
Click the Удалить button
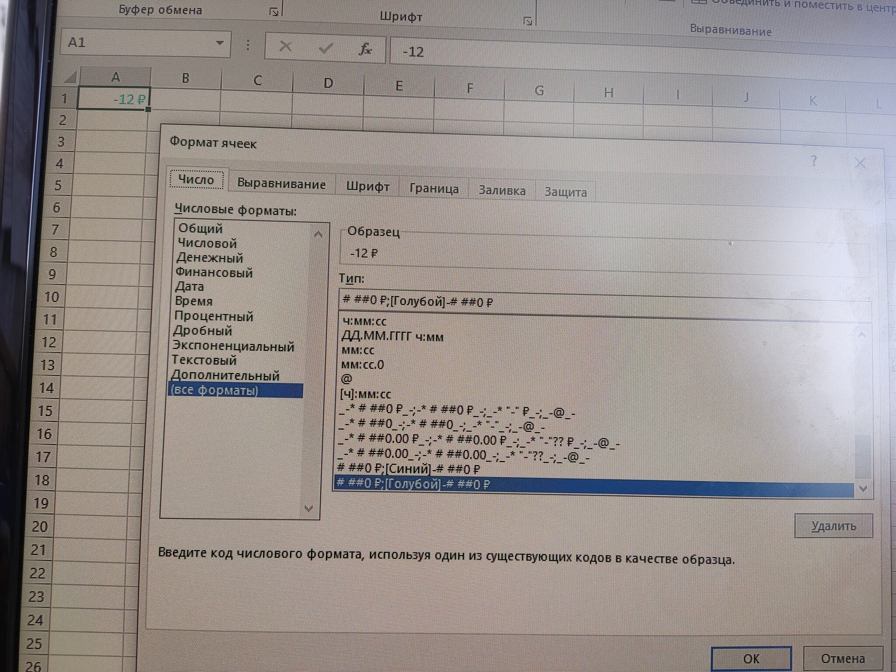pos(833,526)
